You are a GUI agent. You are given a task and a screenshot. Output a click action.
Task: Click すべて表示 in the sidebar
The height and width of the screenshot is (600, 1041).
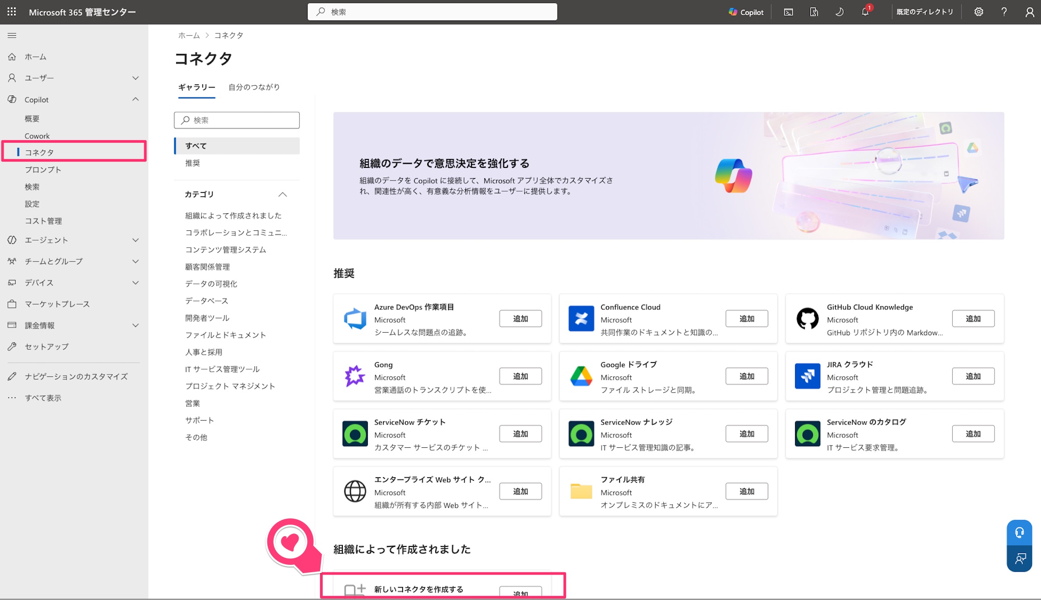pyautogui.click(x=43, y=398)
